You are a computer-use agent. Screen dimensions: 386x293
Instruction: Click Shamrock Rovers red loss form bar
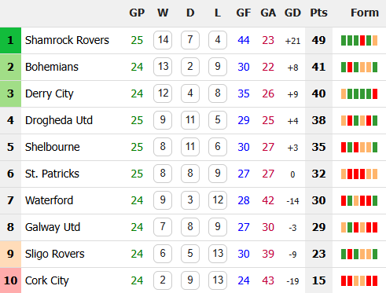point(362,41)
